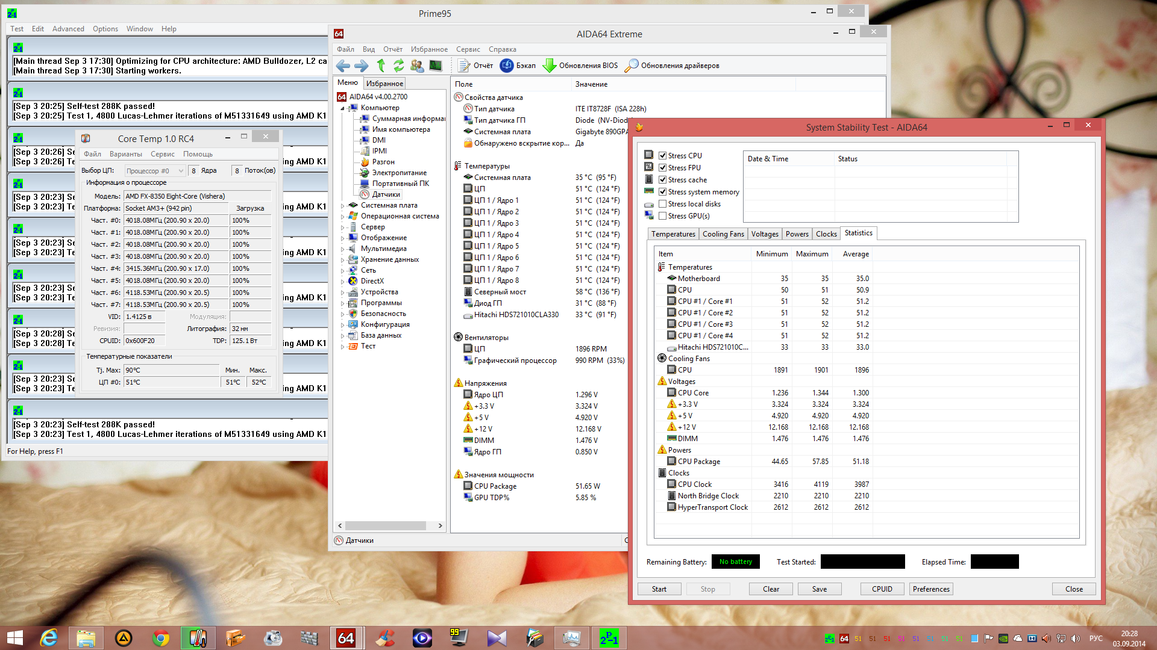Open the Избранное tab beside Меню
Viewport: 1157px width, 650px height.
point(384,84)
